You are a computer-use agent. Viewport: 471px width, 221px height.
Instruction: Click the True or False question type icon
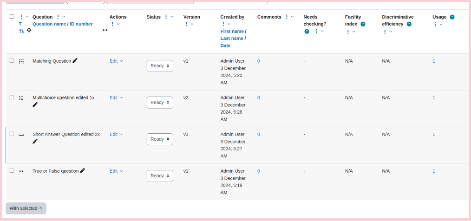tap(21, 171)
